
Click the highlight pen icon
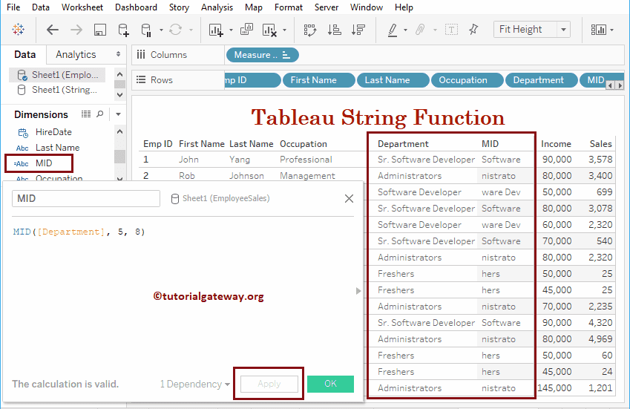[393, 30]
